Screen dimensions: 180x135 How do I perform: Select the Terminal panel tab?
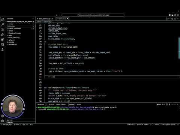click(72, 105)
